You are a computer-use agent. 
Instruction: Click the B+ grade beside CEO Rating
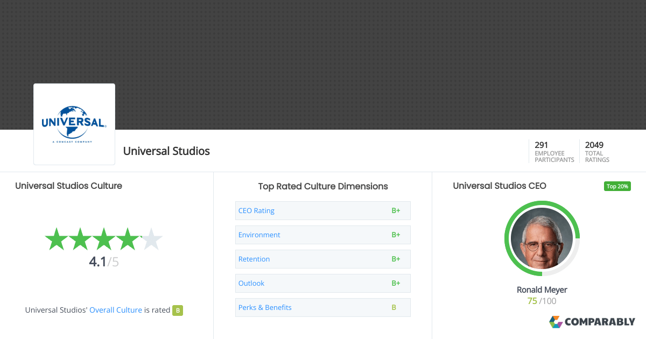(x=396, y=210)
